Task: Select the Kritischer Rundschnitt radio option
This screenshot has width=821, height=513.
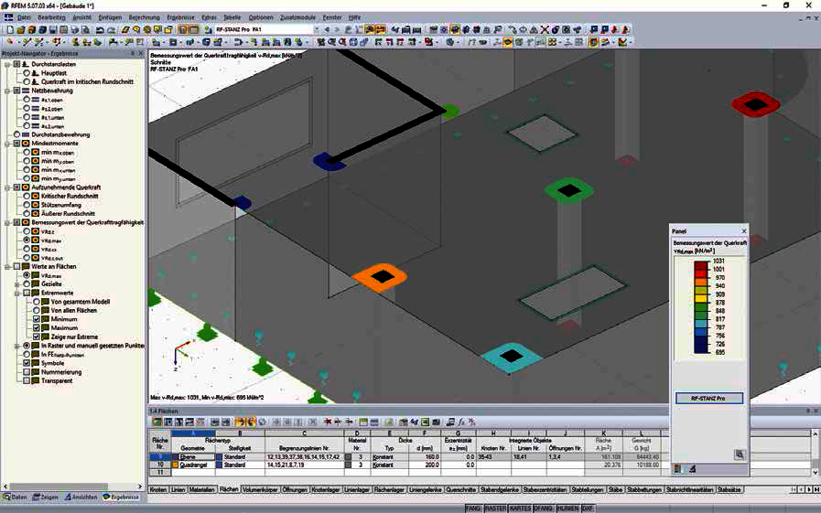Action: (27, 196)
